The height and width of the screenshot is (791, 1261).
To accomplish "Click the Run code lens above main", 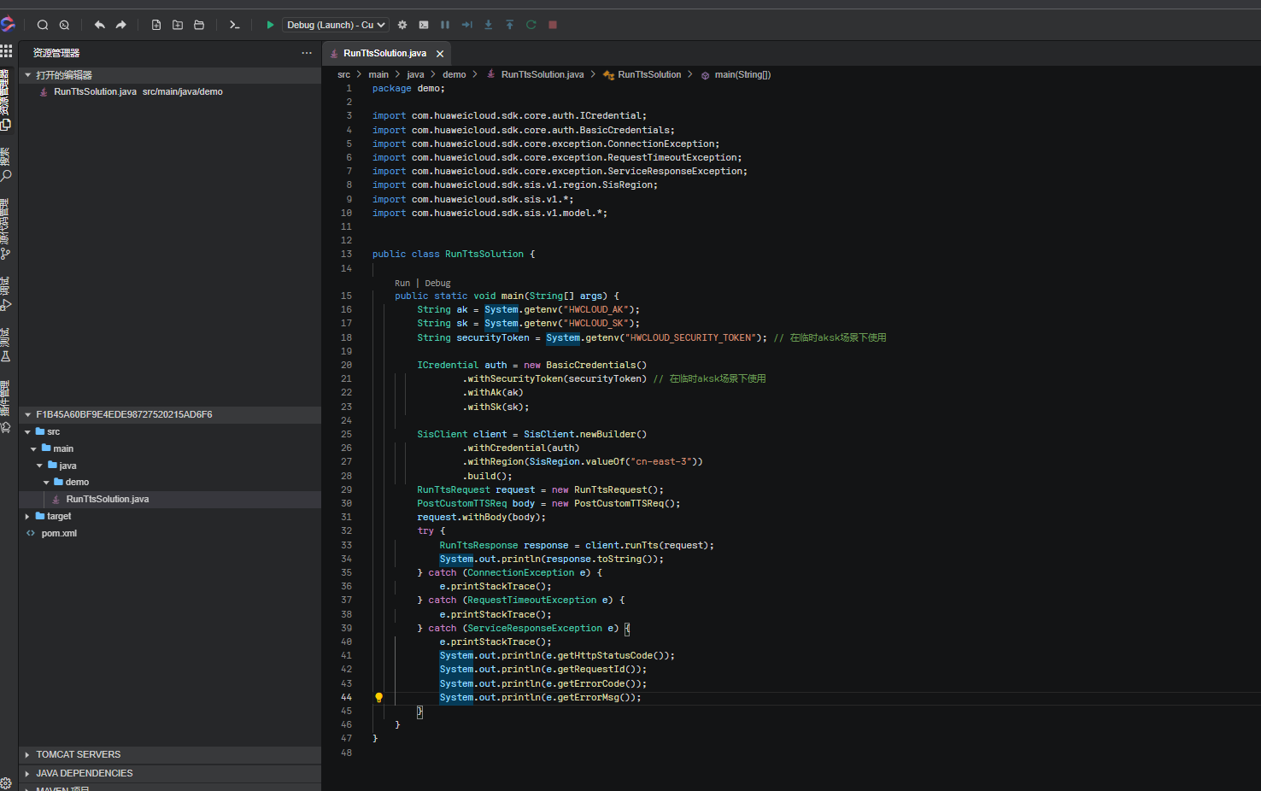I will (402, 283).
